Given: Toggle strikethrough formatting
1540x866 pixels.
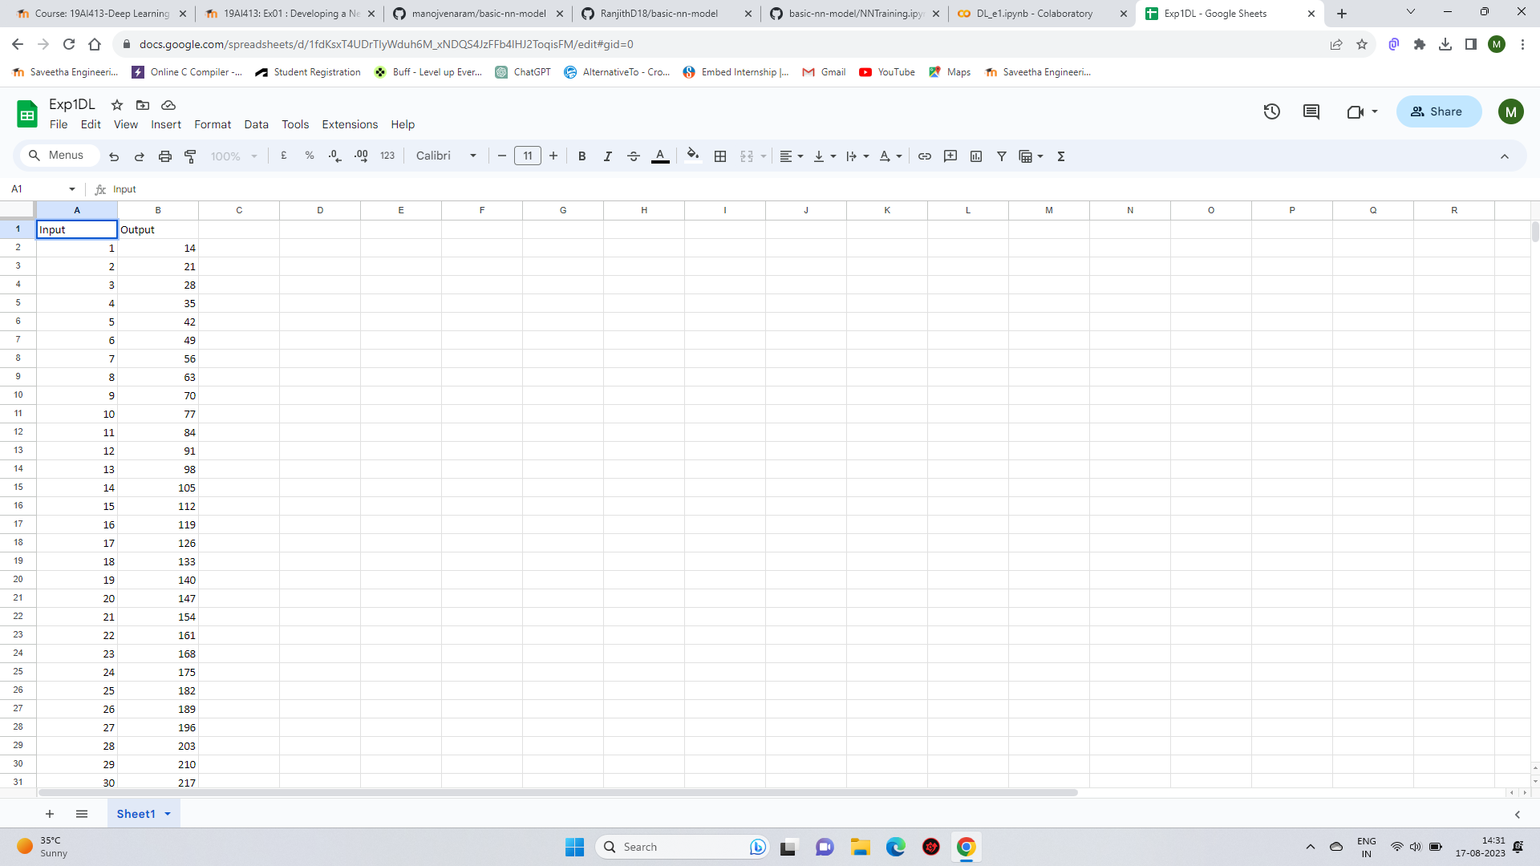Looking at the screenshot, I should point(633,156).
